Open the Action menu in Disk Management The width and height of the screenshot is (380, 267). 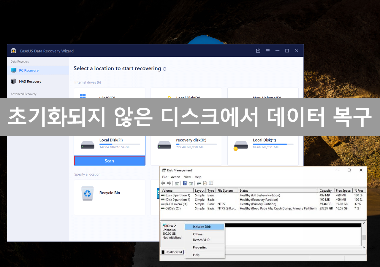coord(175,177)
